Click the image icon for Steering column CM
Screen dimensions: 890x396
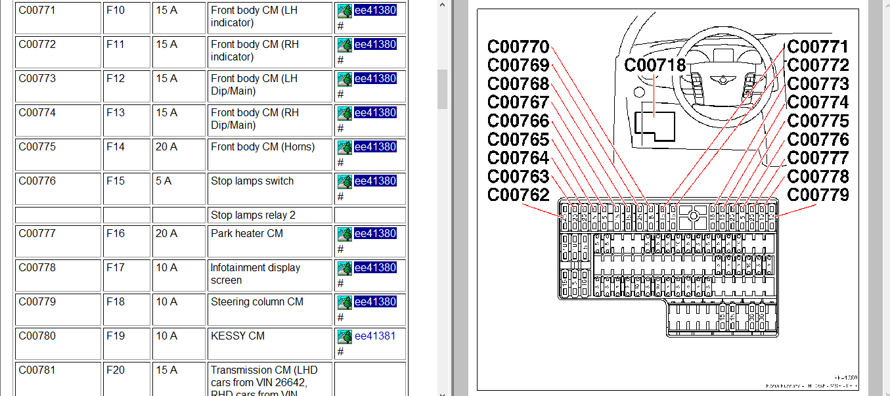[345, 302]
